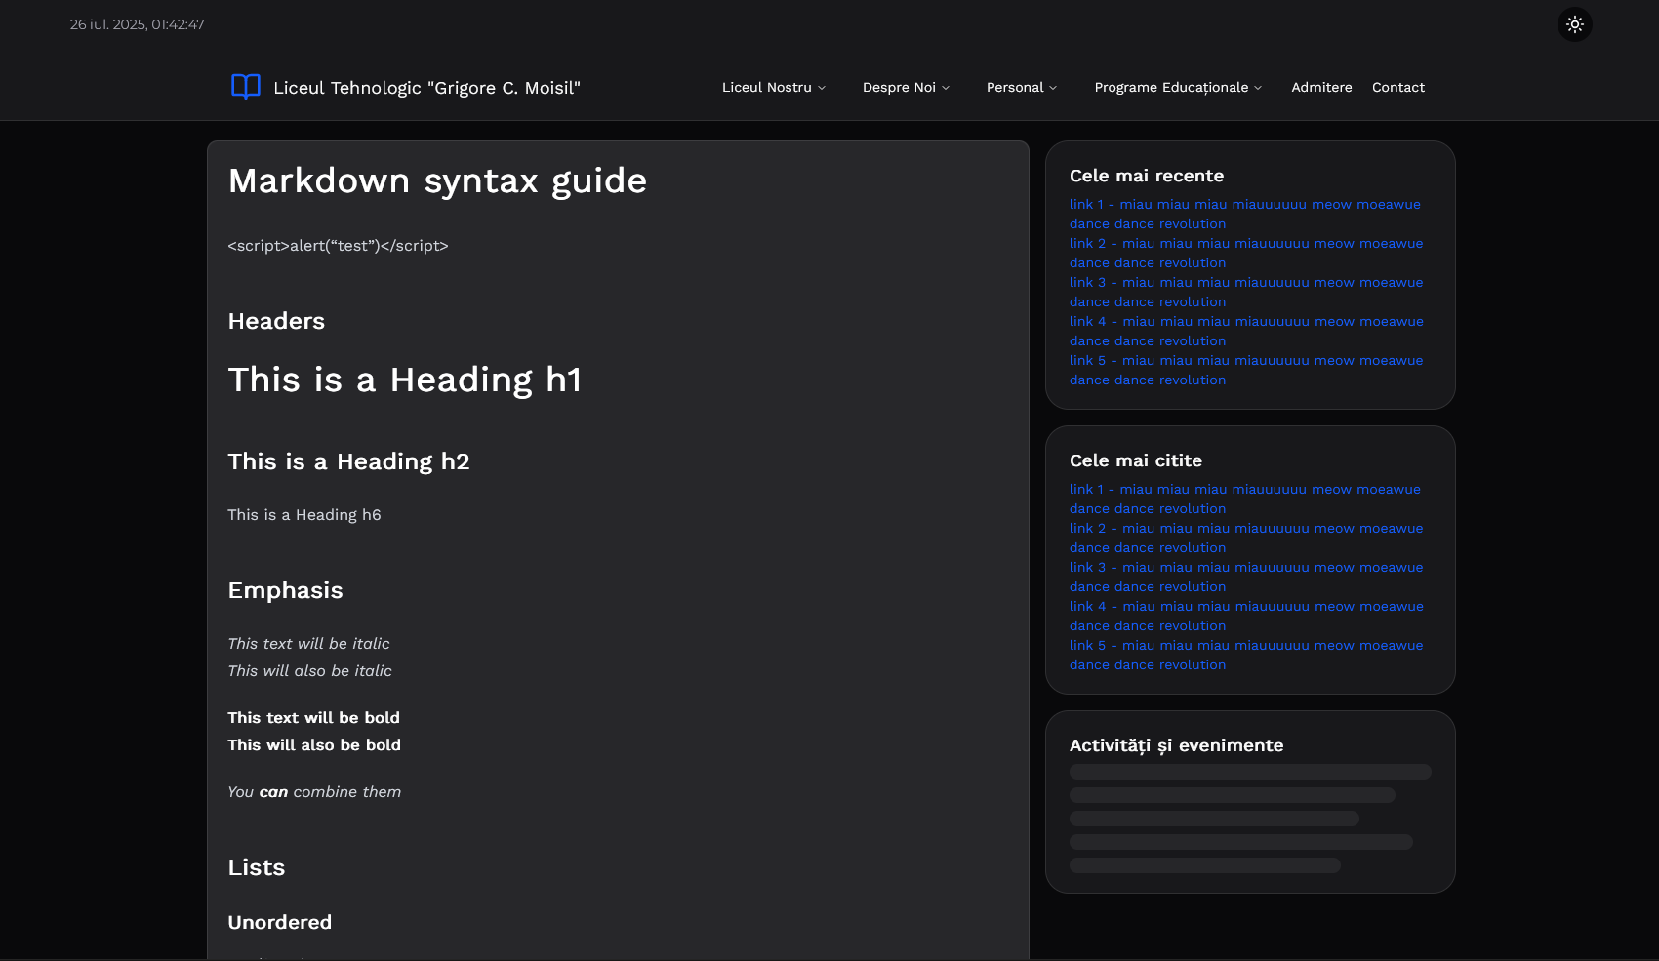Open link 3 under Cele mai citite

(1246, 577)
